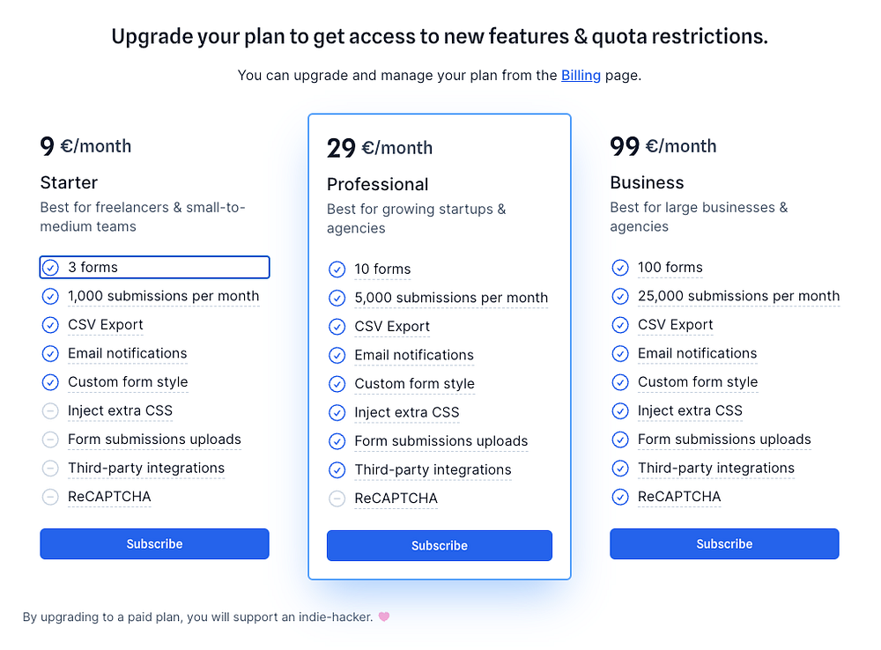Subscribe to the Professional plan
Screen dimensions: 881x650
[440, 546]
